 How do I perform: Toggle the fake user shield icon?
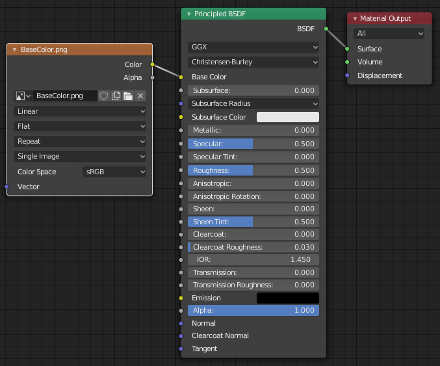[103, 96]
